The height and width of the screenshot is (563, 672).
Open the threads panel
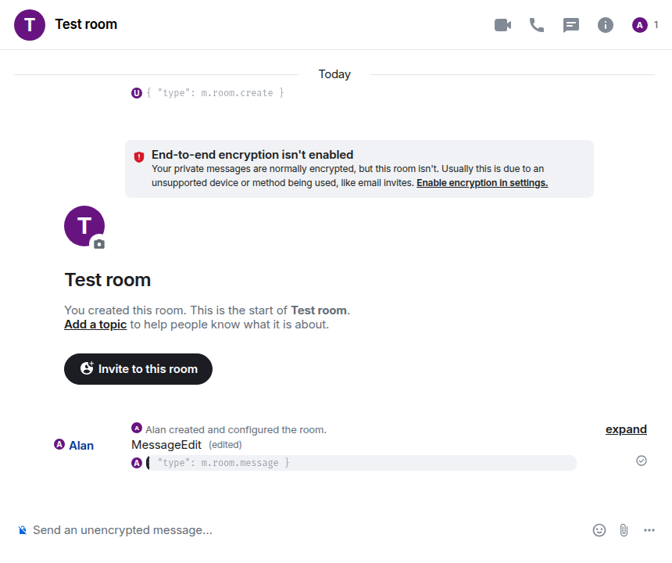pyautogui.click(x=571, y=25)
